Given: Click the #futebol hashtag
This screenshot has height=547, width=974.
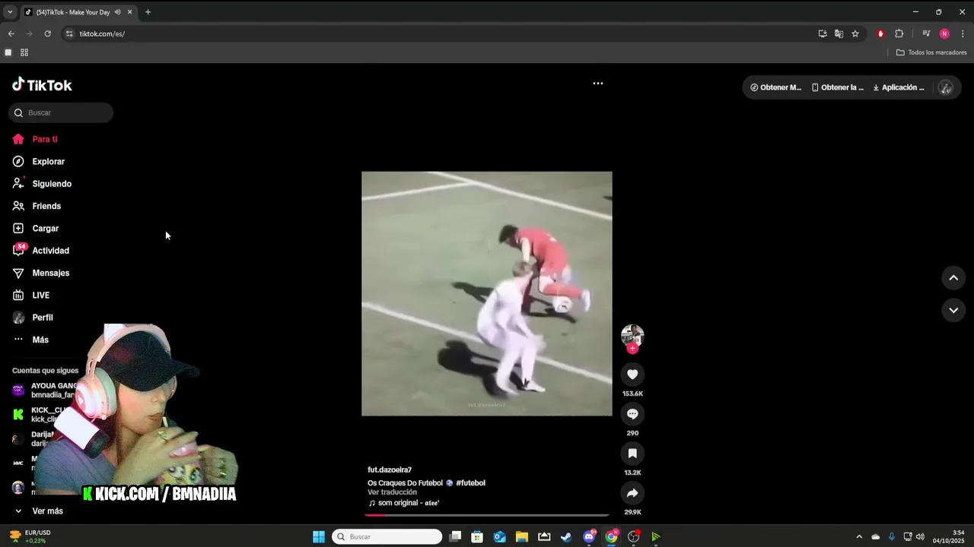Looking at the screenshot, I should click(470, 483).
